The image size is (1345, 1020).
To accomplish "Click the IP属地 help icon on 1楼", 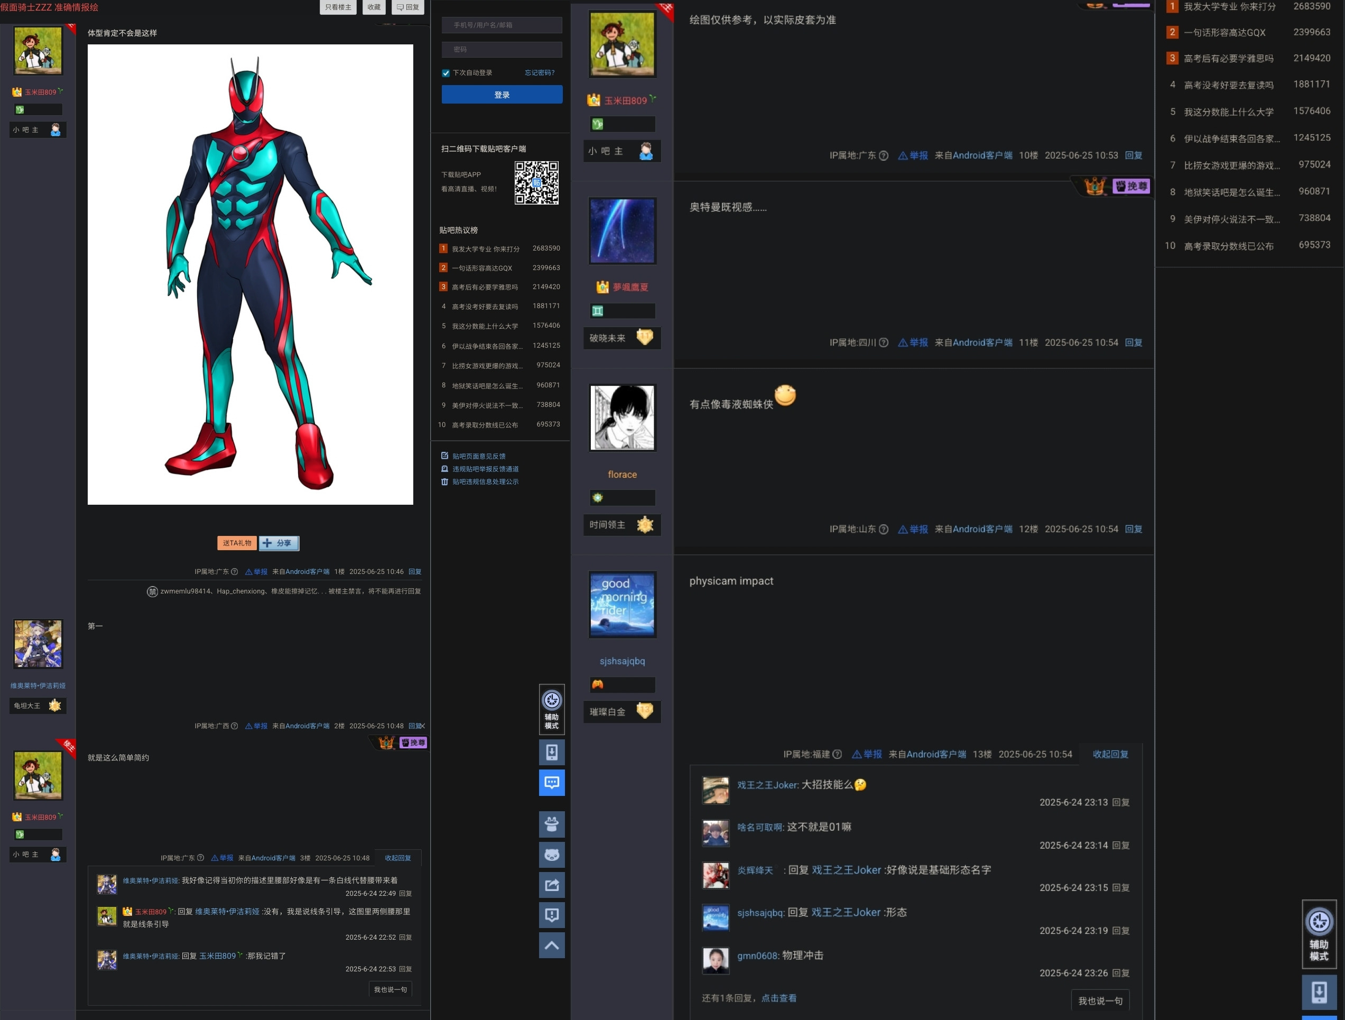I will click(x=234, y=572).
